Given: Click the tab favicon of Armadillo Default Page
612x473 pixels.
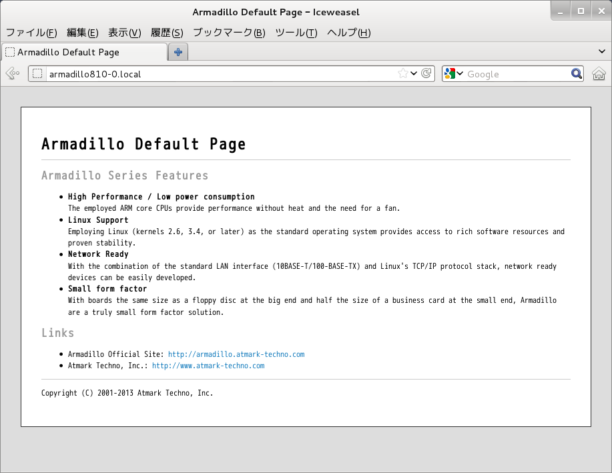Looking at the screenshot, I should click(x=10, y=52).
